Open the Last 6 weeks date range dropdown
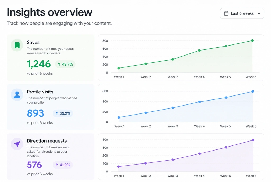Viewport: 271px width, 182px height. point(242,13)
